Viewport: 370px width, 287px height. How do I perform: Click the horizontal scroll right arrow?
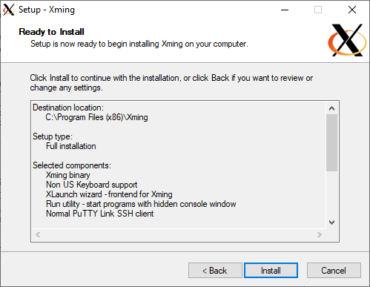[320, 234]
